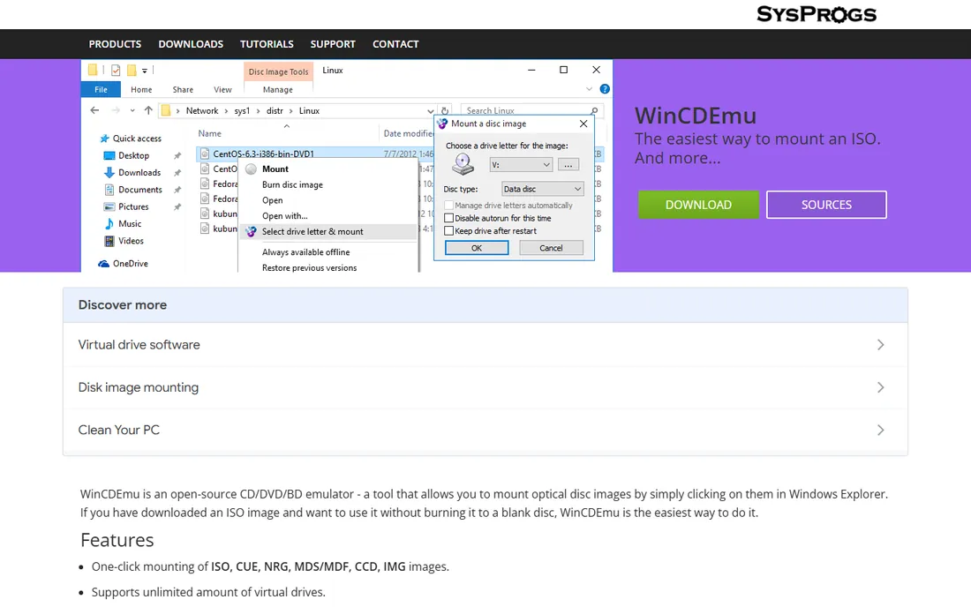Choose Restore previous versions
Viewport: 971px width, 607px height.
[x=309, y=268]
